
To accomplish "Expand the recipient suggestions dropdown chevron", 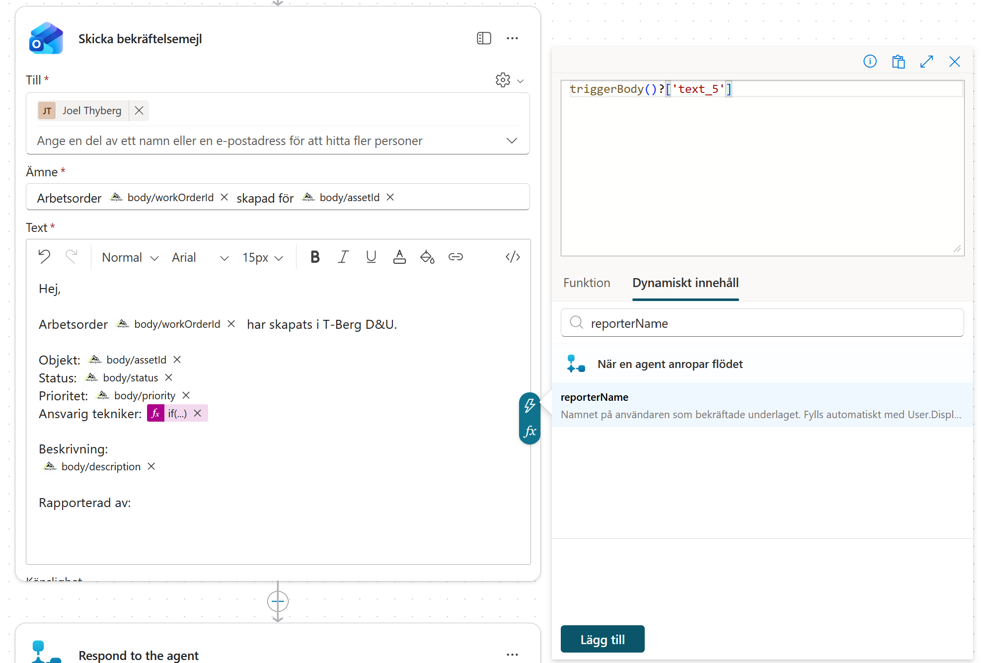I will 512,141.
